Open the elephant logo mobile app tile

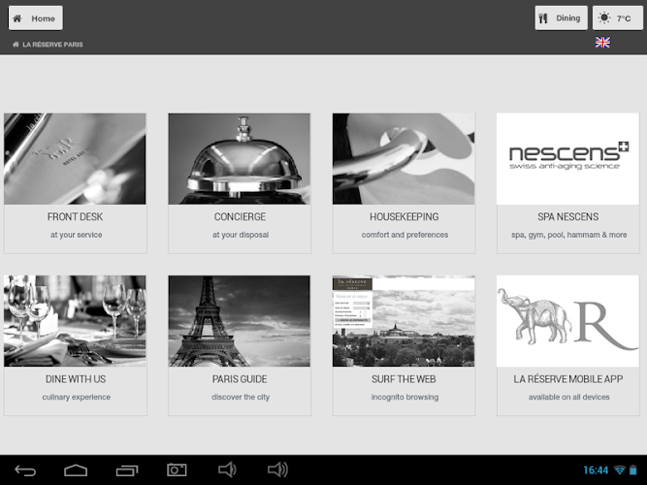pos(567,321)
